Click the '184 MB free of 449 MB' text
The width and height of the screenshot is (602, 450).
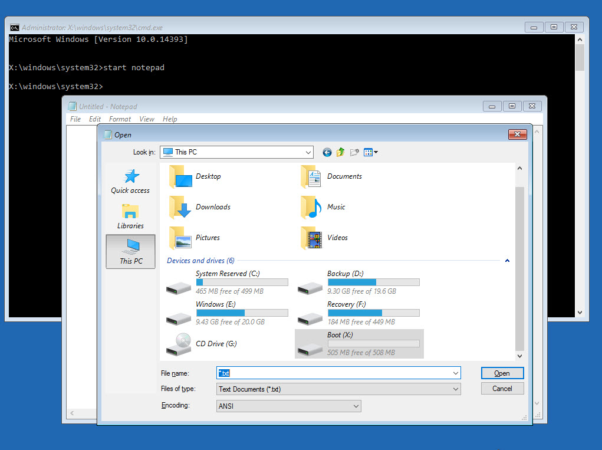tap(361, 322)
